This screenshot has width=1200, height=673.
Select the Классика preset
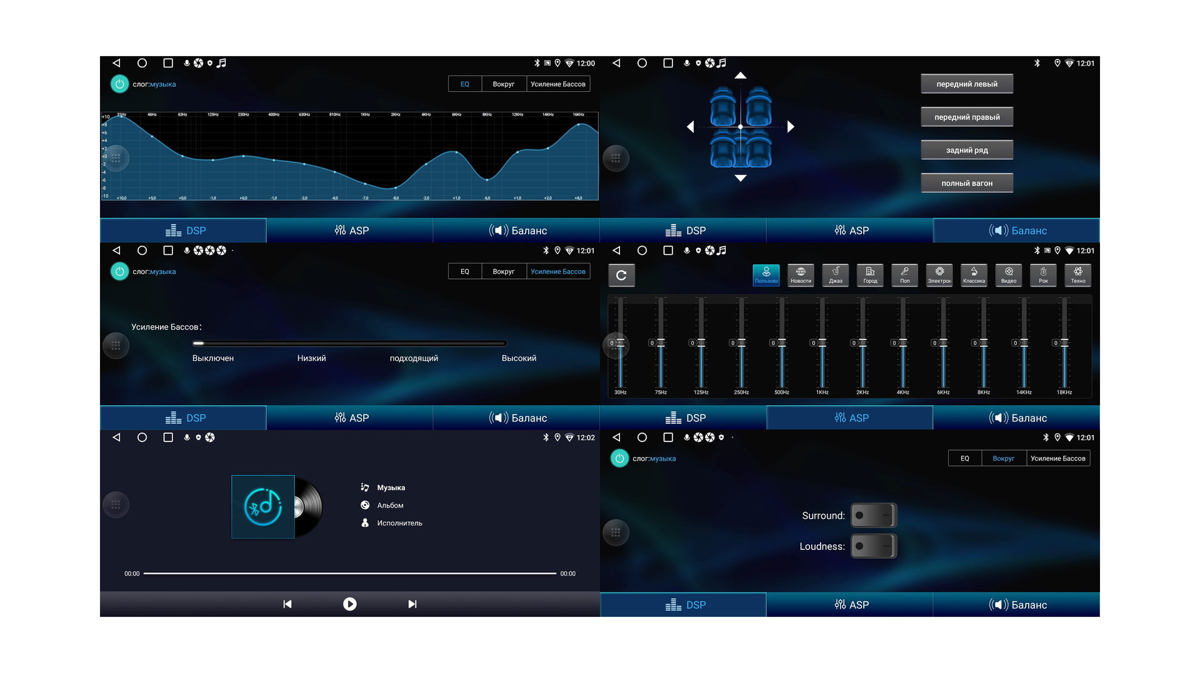974,275
